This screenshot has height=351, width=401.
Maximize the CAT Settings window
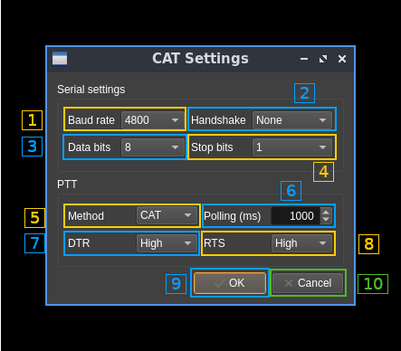(x=323, y=59)
